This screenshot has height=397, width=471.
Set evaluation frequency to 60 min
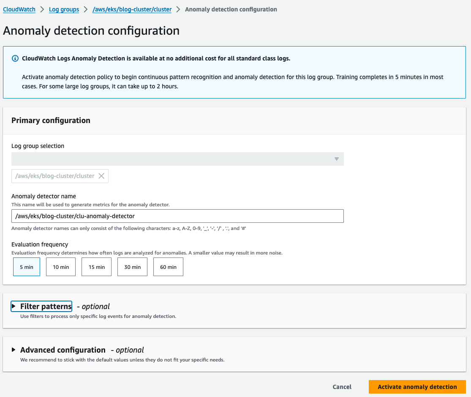tap(168, 267)
